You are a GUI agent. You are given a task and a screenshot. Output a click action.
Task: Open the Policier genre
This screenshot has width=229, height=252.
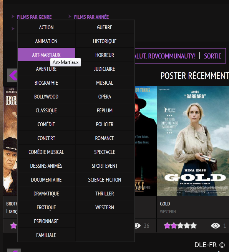coord(105,124)
